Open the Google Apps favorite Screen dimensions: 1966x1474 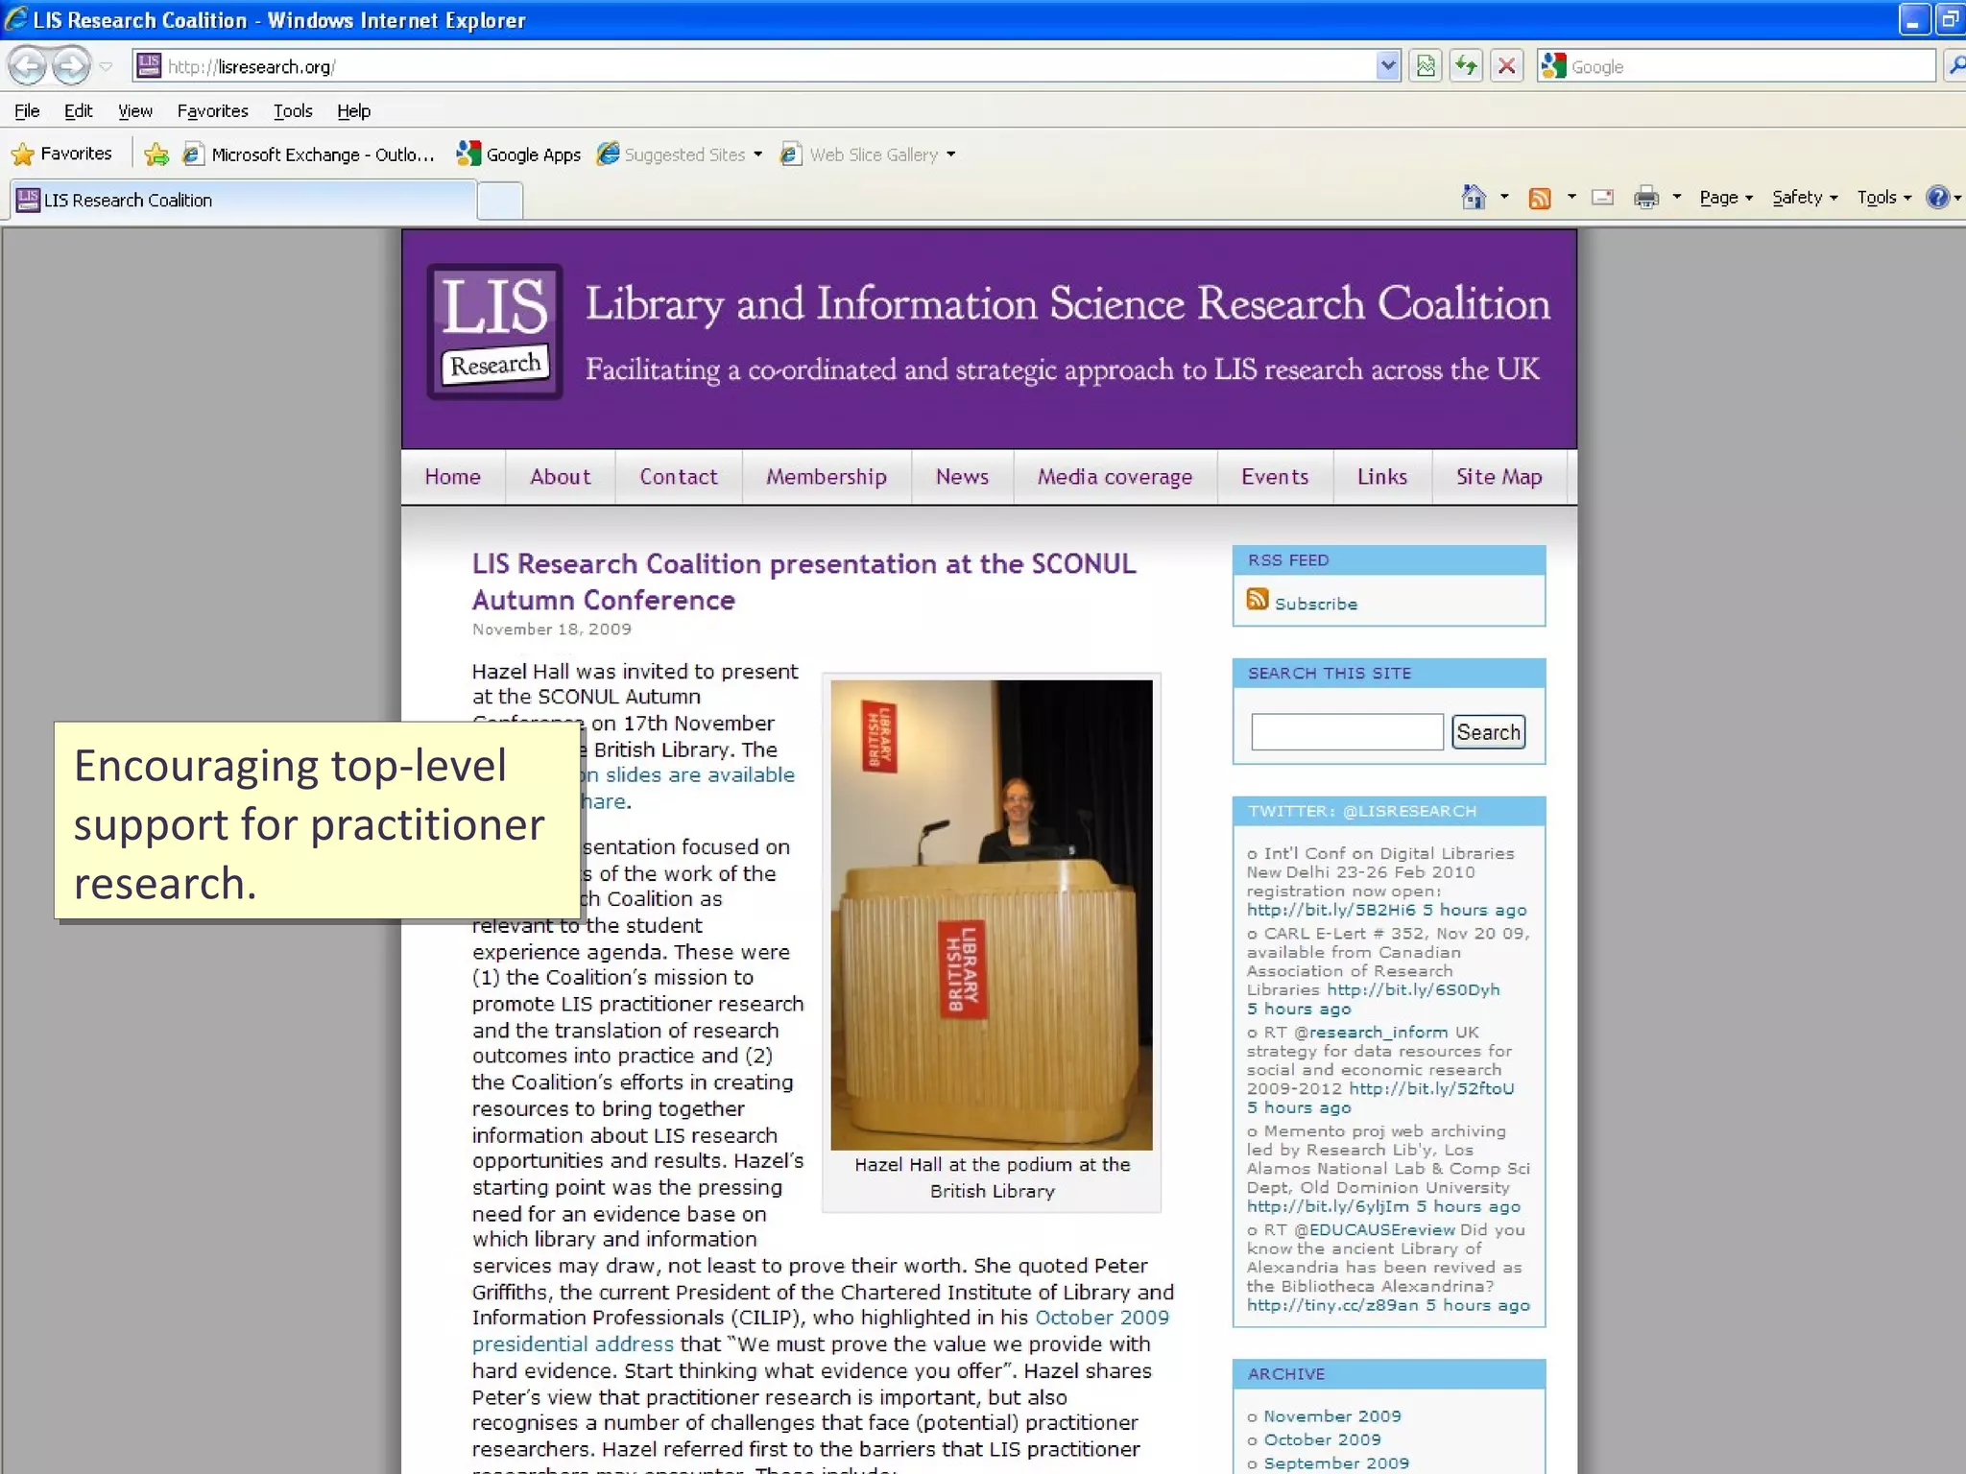tap(518, 155)
